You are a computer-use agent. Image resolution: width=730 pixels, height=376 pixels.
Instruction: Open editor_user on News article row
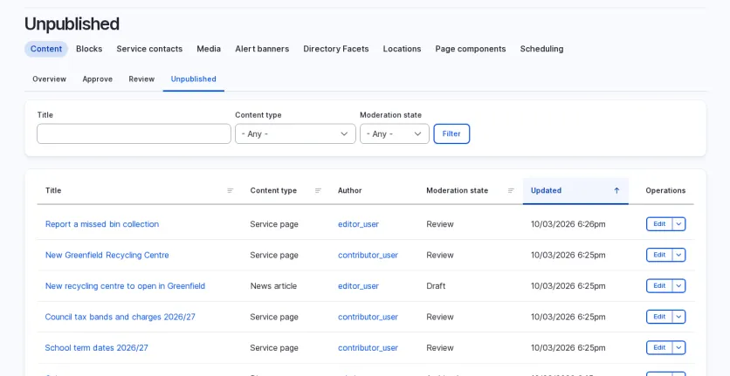tap(359, 286)
